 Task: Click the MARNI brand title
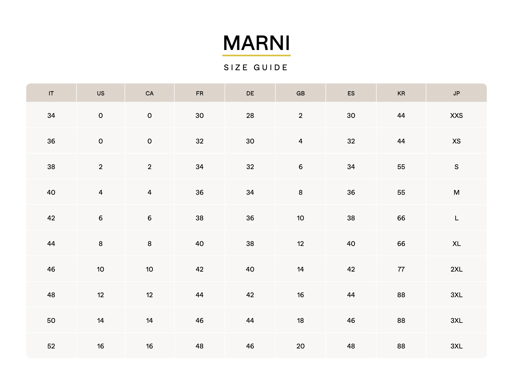256,43
